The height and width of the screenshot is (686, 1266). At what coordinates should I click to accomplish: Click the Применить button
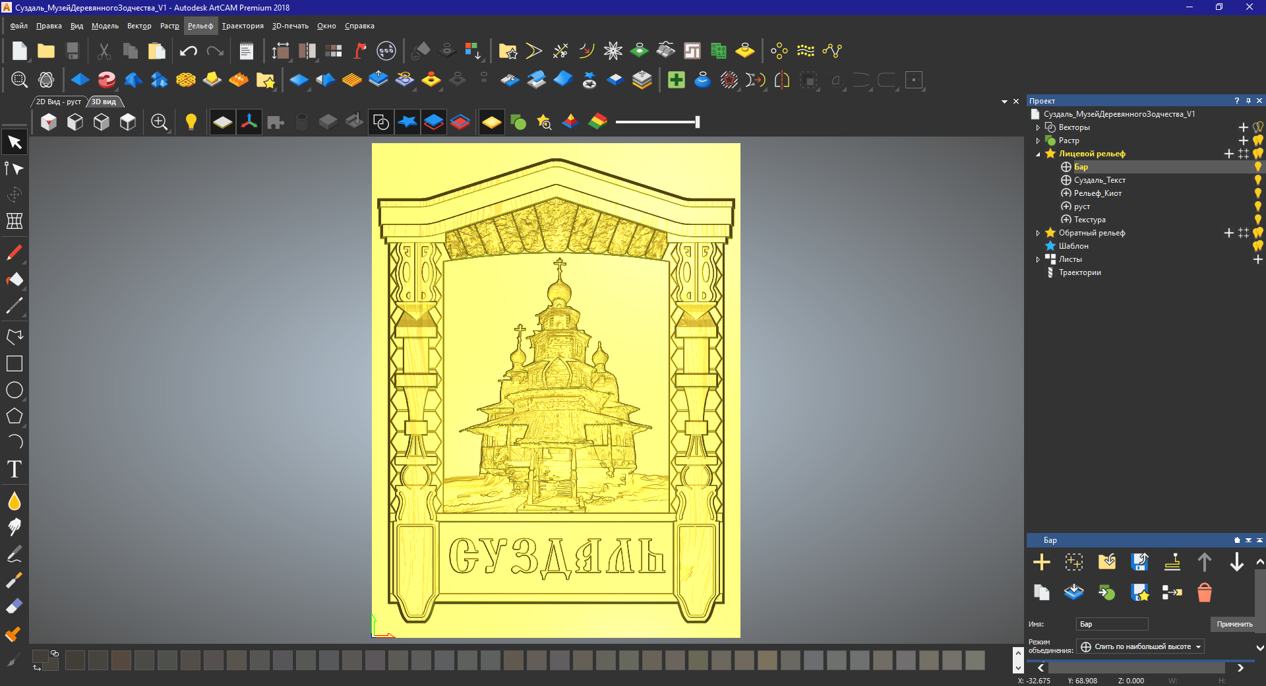pyautogui.click(x=1234, y=624)
